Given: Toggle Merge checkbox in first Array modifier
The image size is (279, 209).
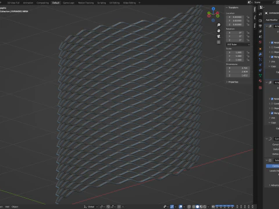Looking at the screenshot, I should pos(272,57).
